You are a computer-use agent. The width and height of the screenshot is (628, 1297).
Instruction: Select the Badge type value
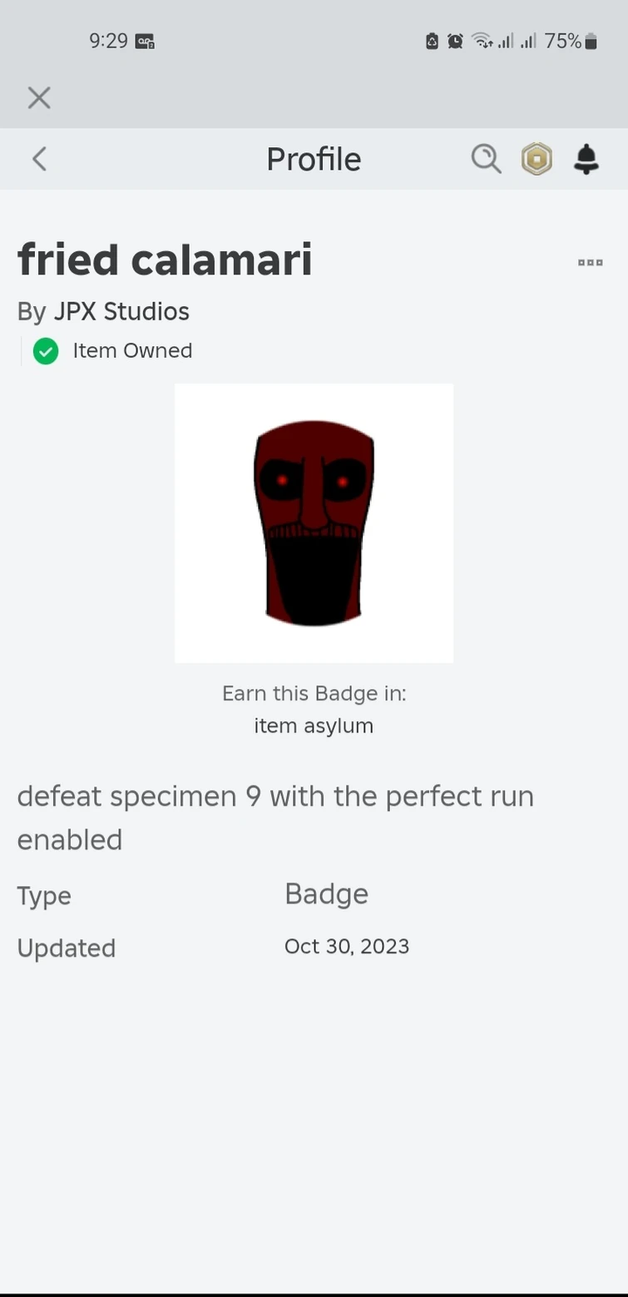(x=326, y=894)
